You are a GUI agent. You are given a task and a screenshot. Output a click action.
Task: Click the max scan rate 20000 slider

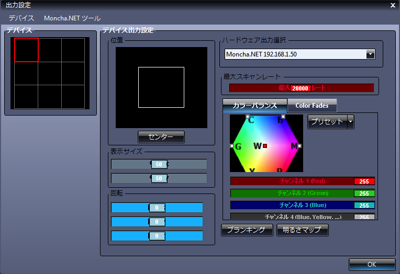(301, 88)
